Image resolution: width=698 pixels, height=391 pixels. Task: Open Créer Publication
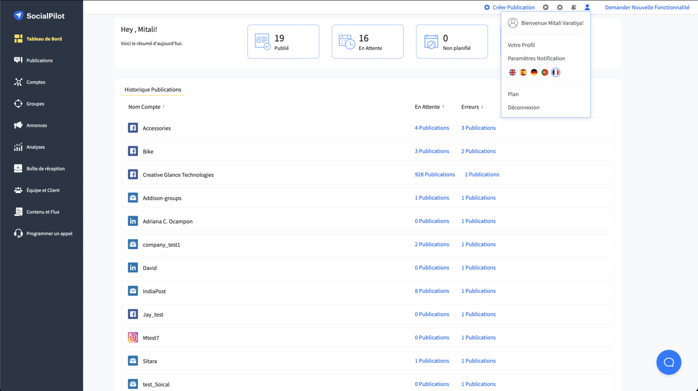tap(509, 7)
